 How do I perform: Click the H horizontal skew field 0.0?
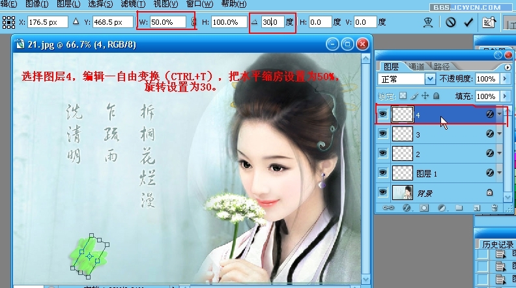click(320, 22)
